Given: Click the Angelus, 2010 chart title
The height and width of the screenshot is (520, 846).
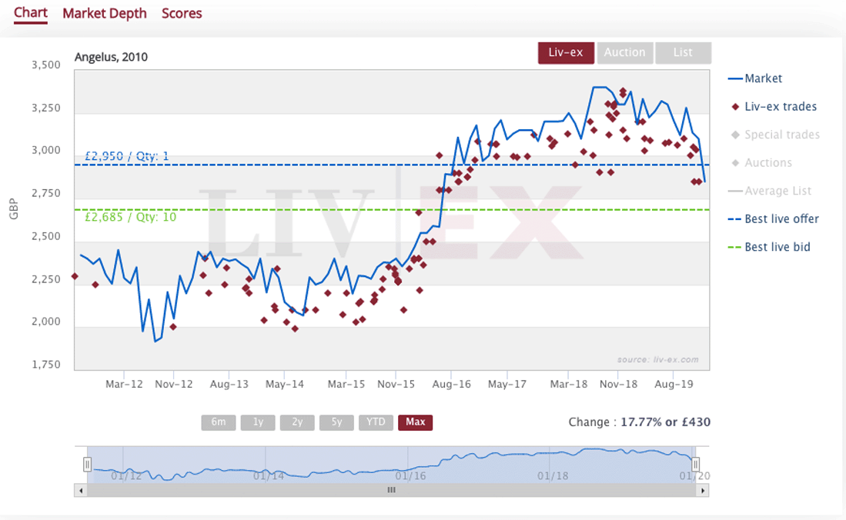Looking at the screenshot, I should (111, 57).
